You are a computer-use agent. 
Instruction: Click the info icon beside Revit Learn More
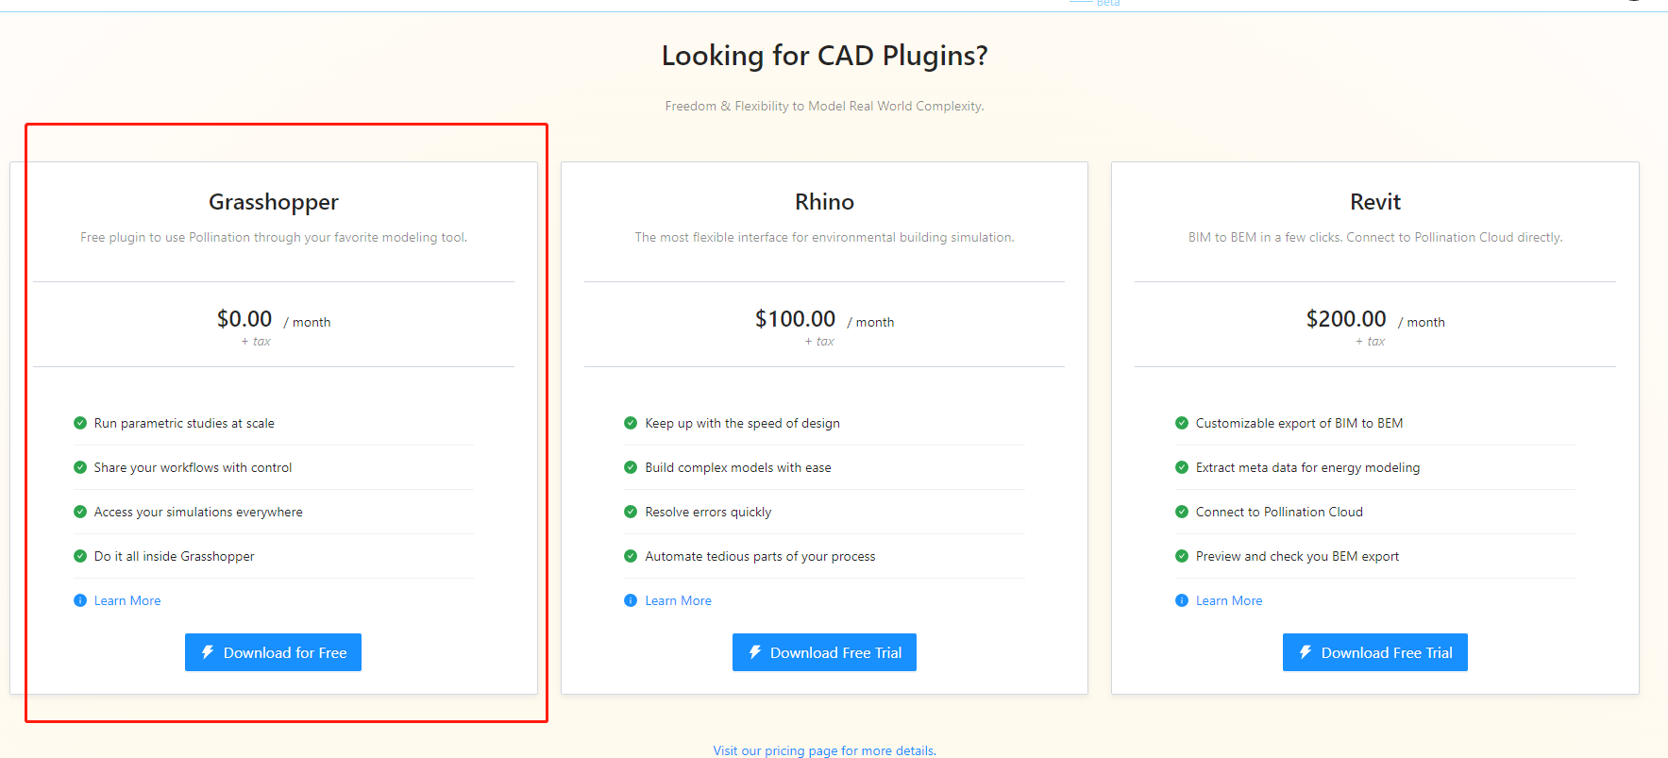click(1182, 600)
